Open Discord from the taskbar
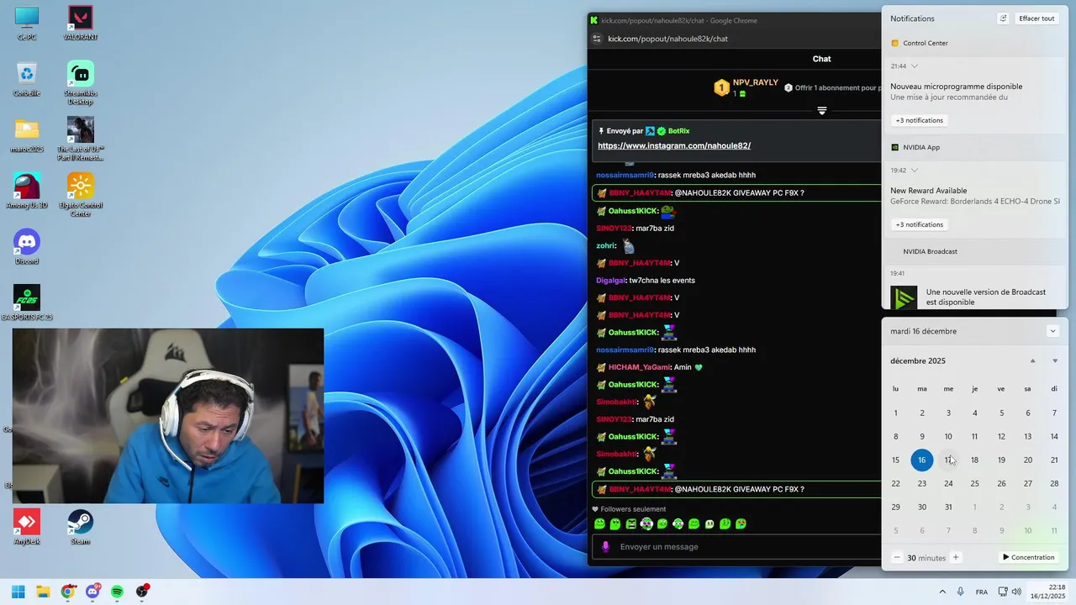 pyautogui.click(x=92, y=592)
